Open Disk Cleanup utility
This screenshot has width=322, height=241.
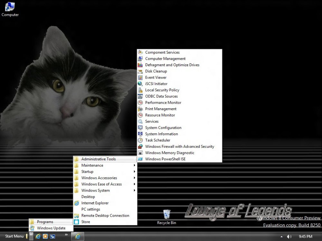pos(156,71)
